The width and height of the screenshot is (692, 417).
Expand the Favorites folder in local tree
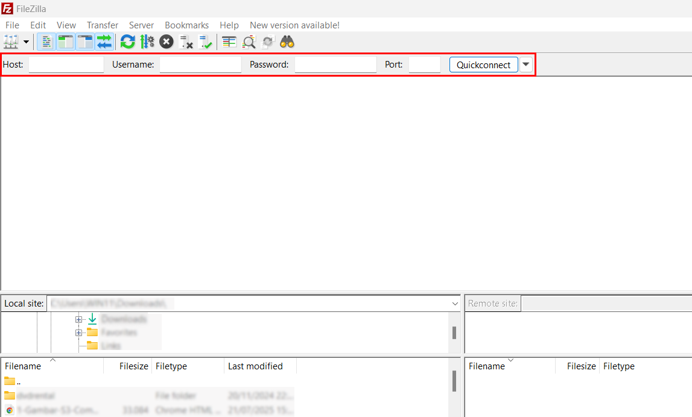point(78,333)
